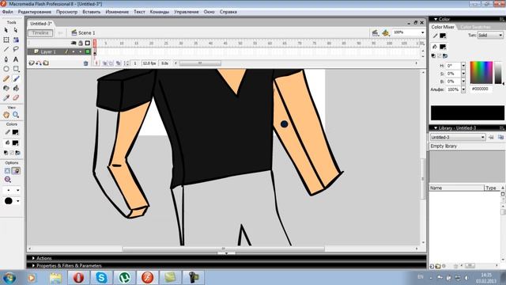Screen dimensions: 506x285
Task: Click the delete layer trash icon
Action: [85, 63]
